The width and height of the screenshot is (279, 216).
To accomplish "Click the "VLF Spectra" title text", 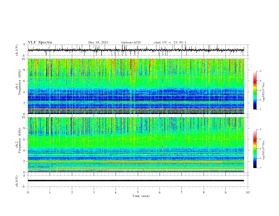I will 40,42.
